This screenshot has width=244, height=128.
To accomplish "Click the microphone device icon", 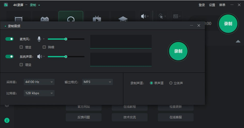I will tap(39, 39).
